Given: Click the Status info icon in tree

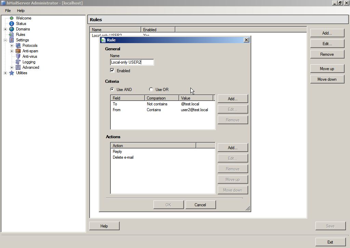Looking at the screenshot, I should (x=12, y=24).
